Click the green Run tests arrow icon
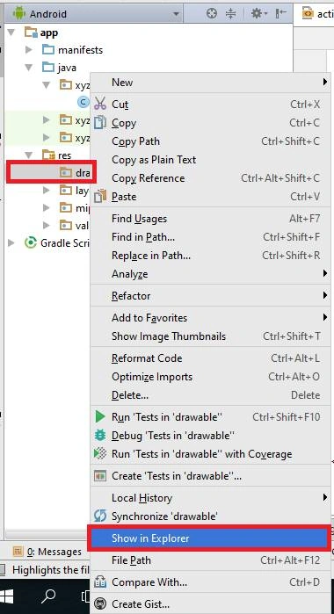Image resolution: width=334 pixels, height=614 pixels. (100, 416)
